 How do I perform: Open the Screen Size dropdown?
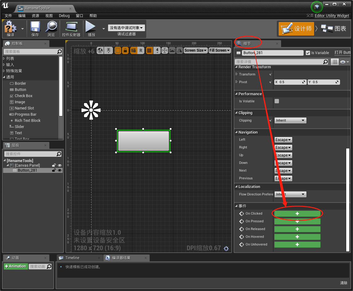pos(196,50)
